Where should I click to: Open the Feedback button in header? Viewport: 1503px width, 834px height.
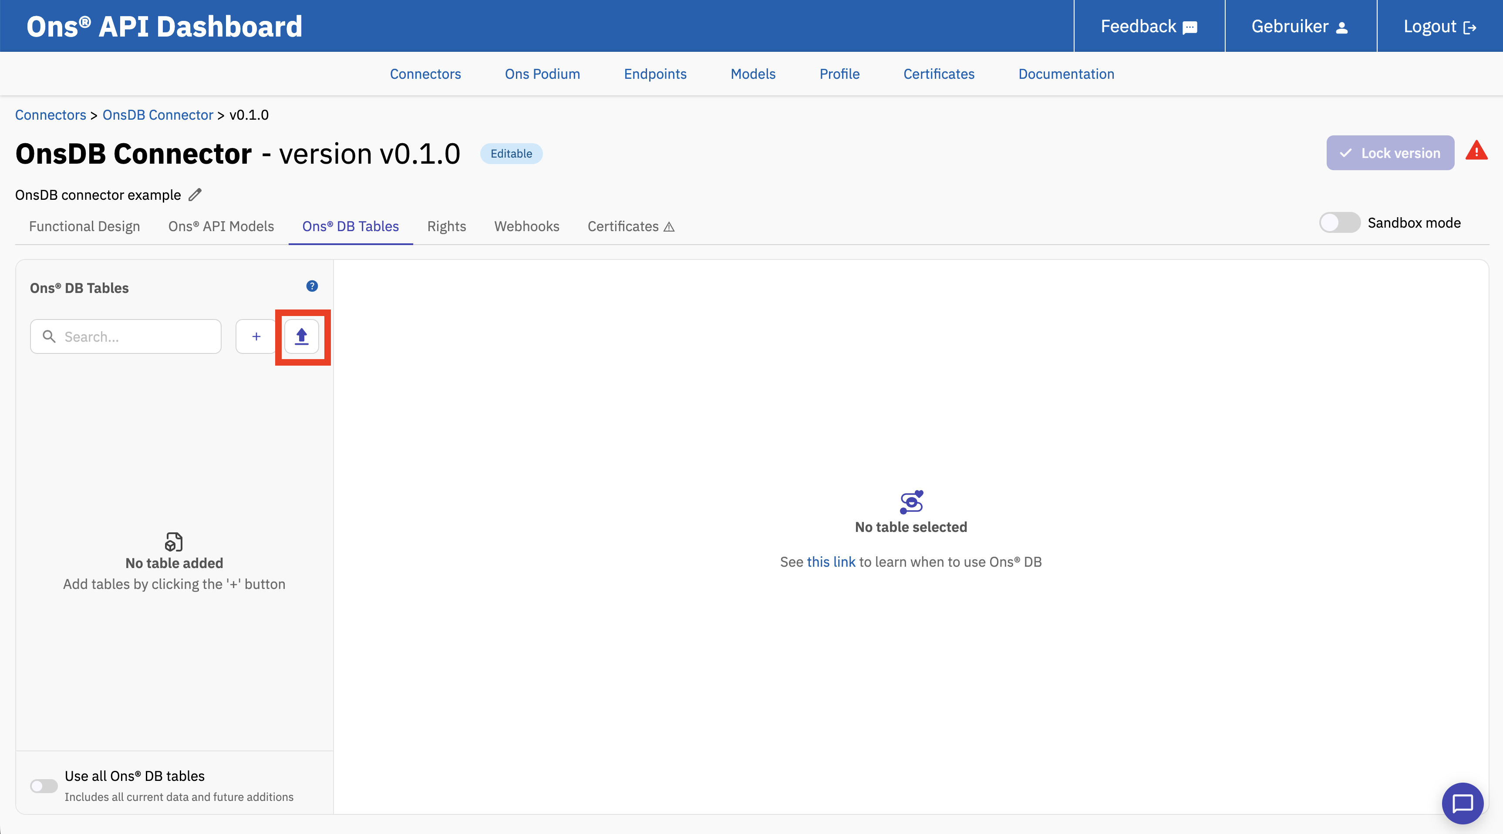coord(1149,26)
